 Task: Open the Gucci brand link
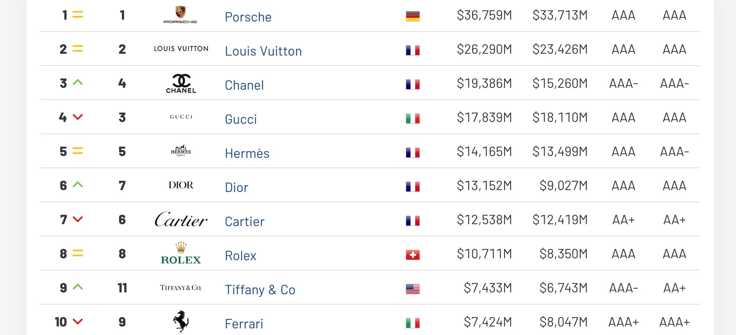pyautogui.click(x=241, y=119)
